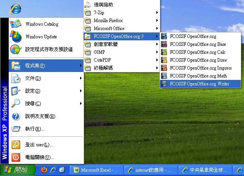
Task: Open Internet Explorer desktop icon
Action: point(15,9)
